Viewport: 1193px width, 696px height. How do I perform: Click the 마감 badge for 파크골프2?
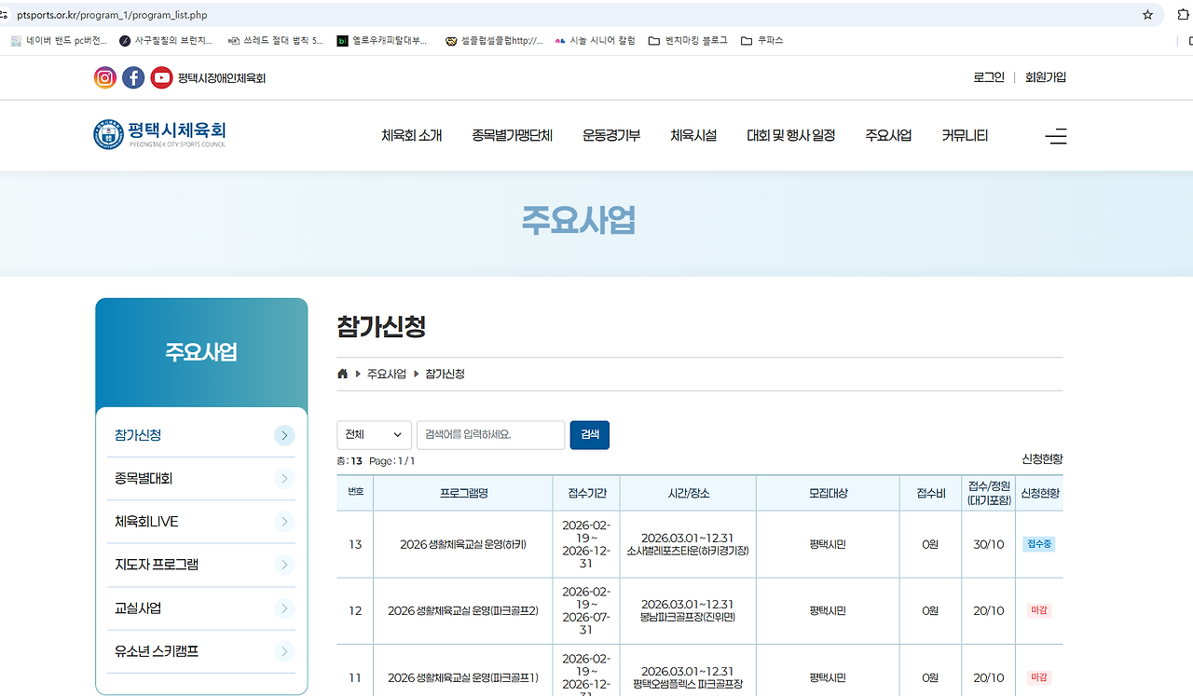pyautogui.click(x=1038, y=611)
